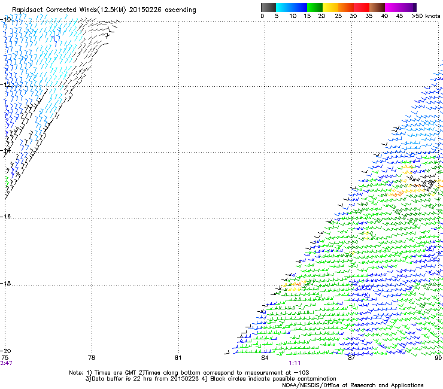
Task: Click the NOAA/NESDIS Office of Research credit
Action: click(x=353, y=385)
